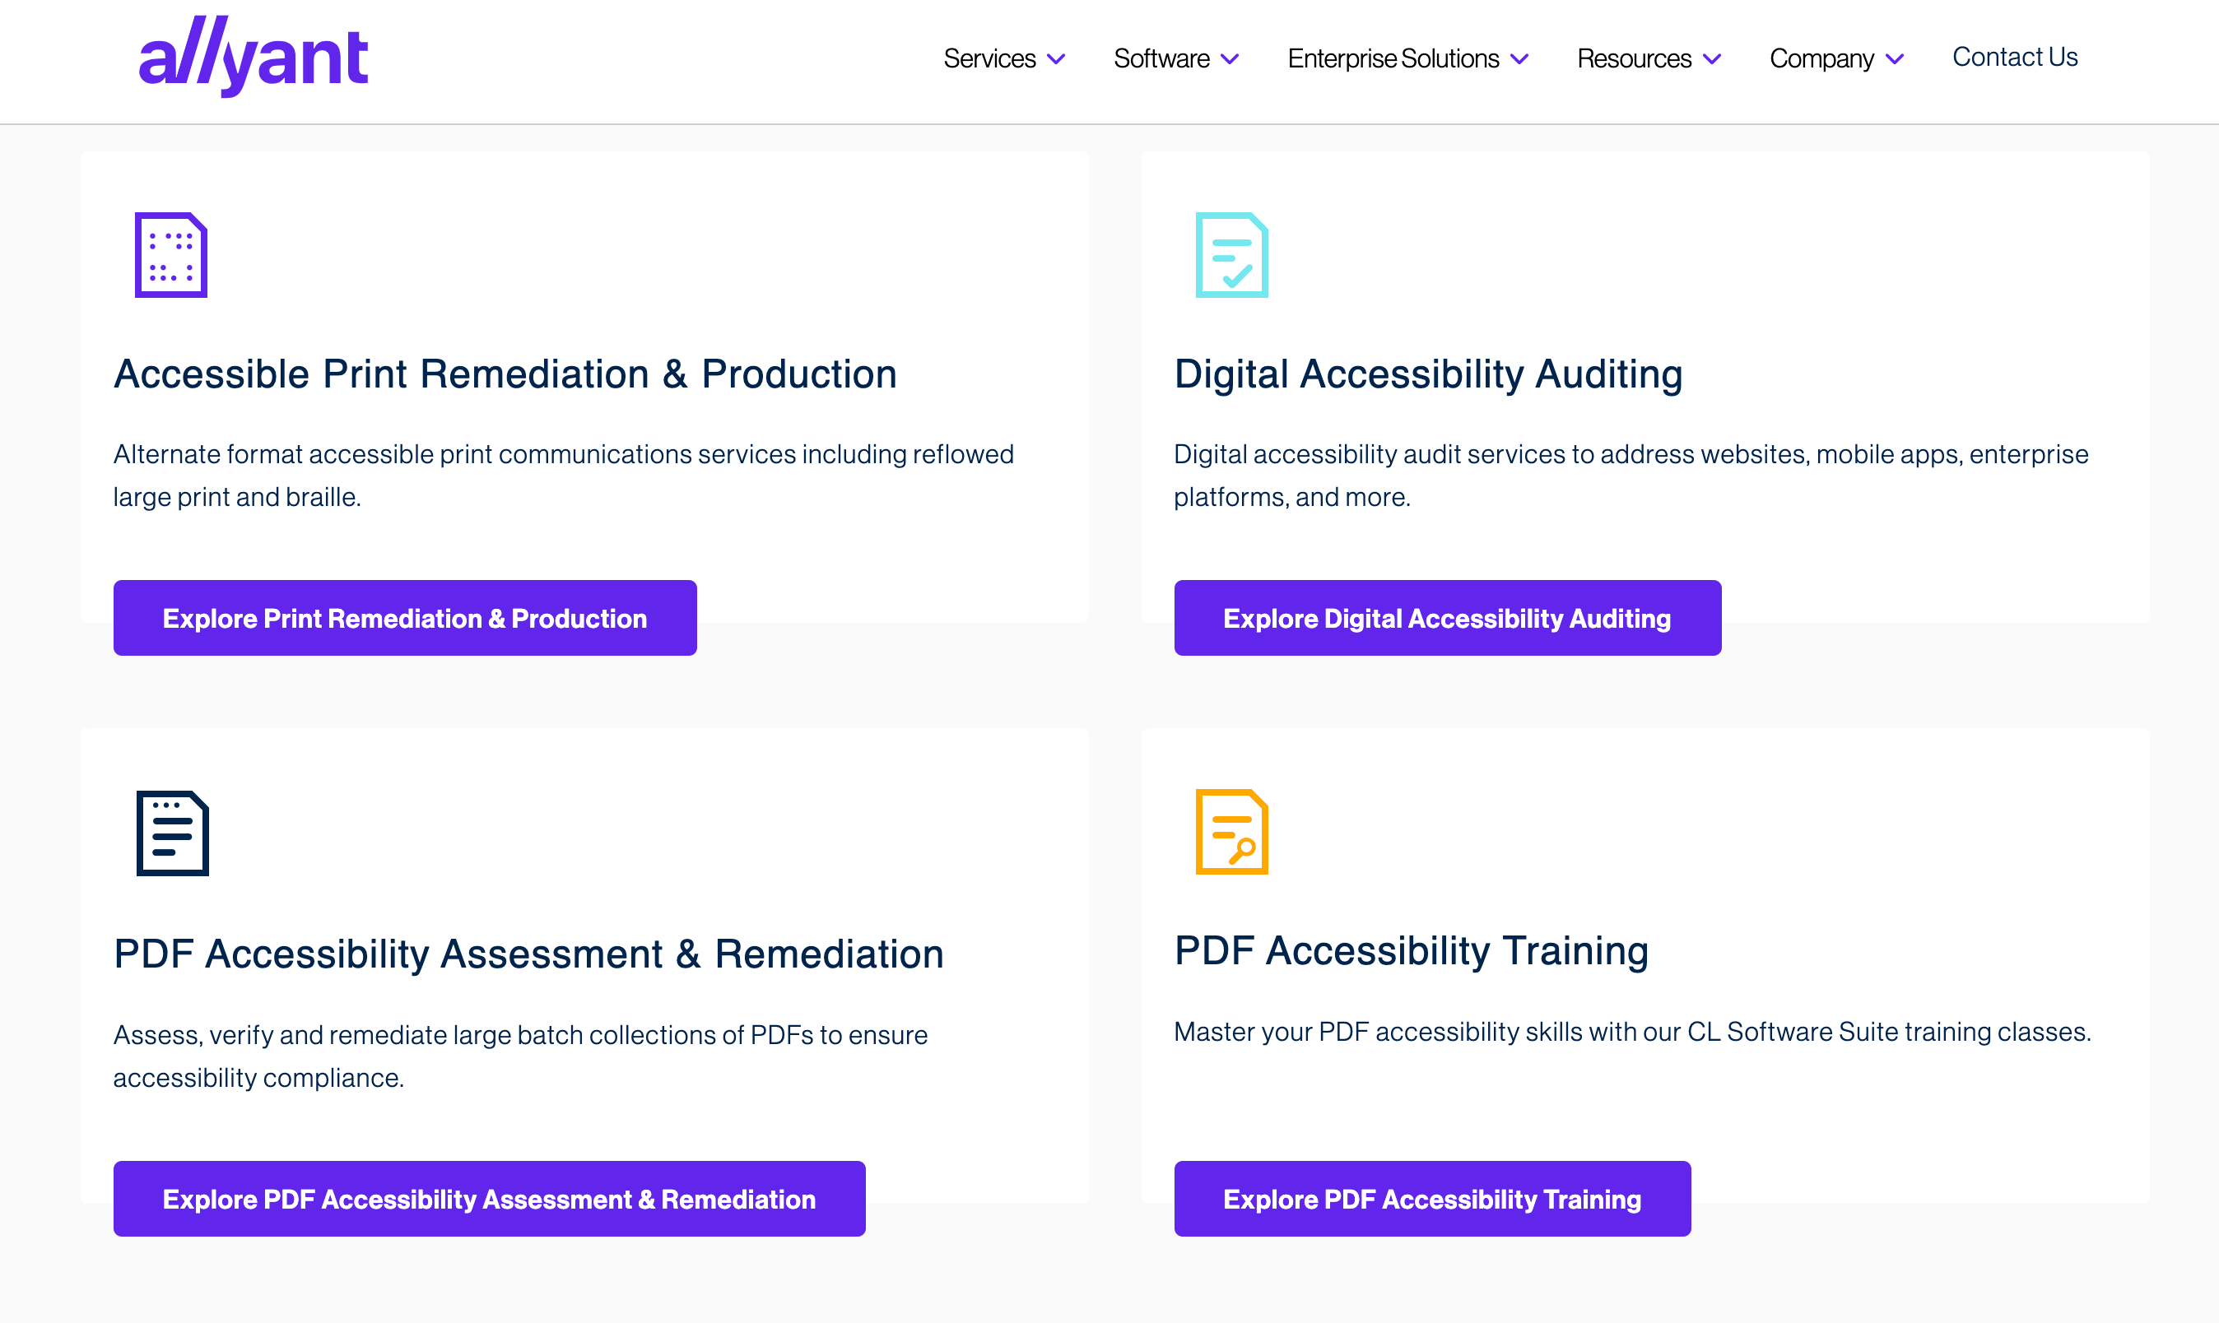The image size is (2219, 1323).
Task: Expand the Enterprise Solutions chevron
Action: tap(1519, 60)
